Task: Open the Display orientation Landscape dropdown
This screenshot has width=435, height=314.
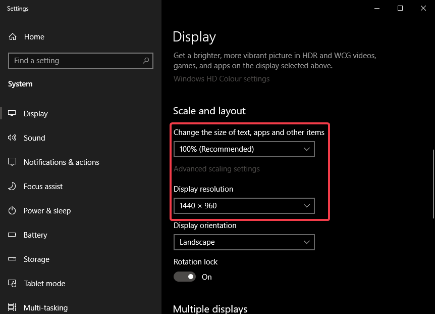Action: point(244,242)
